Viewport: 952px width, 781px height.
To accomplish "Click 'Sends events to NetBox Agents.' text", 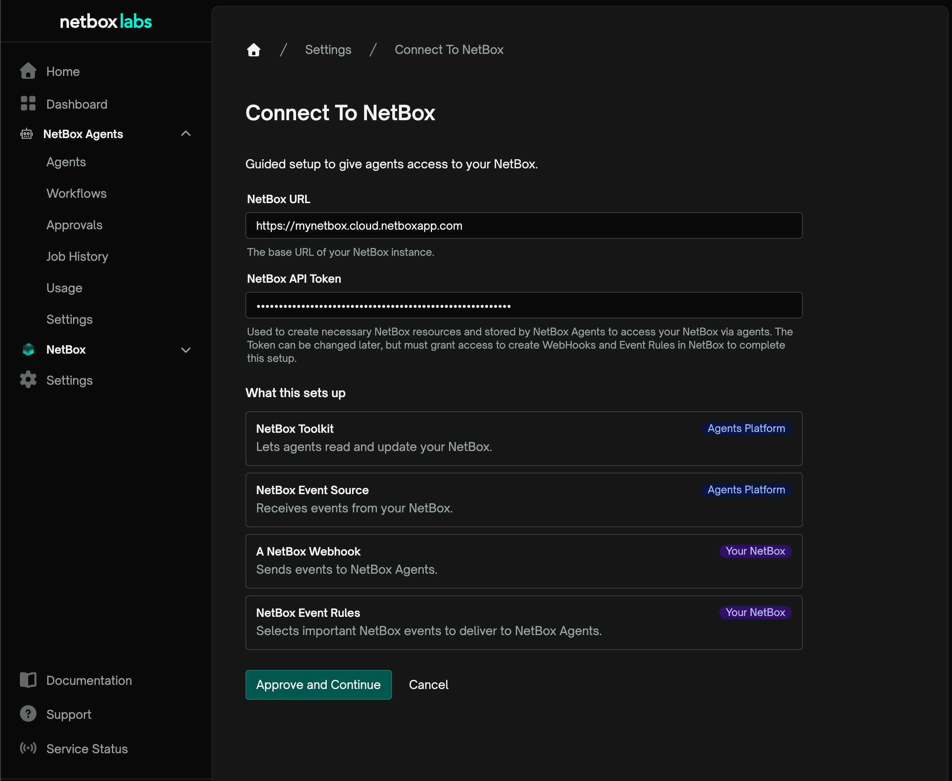I will [x=347, y=570].
